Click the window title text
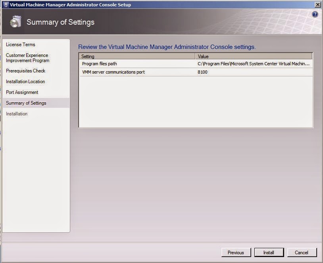This screenshot has height=263, width=323. pyautogui.click(x=70, y=4)
